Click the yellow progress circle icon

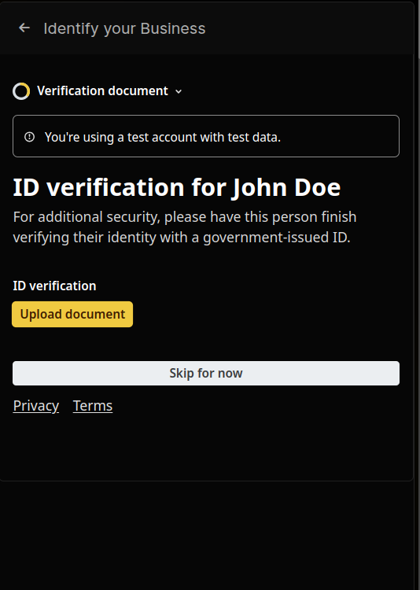point(21,91)
